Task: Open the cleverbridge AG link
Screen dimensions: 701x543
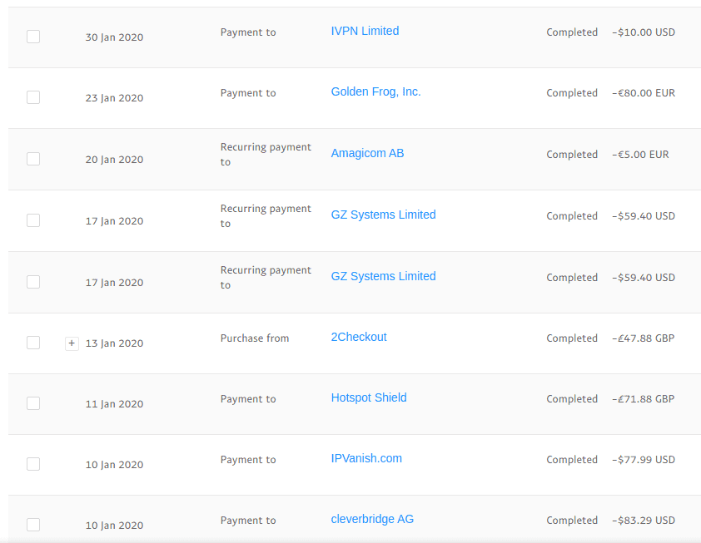Action: tap(372, 520)
